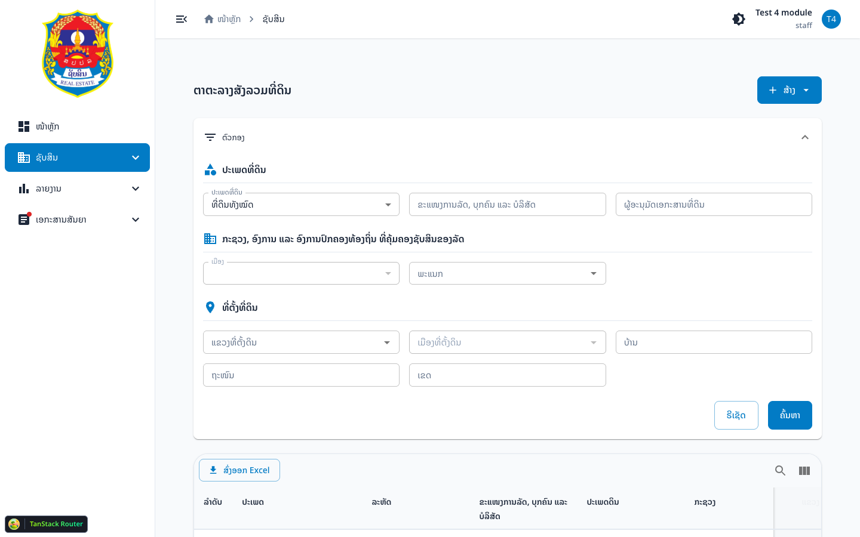Open the create button dropdown arrow
The width and height of the screenshot is (860, 537).
click(x=806, y=90)
